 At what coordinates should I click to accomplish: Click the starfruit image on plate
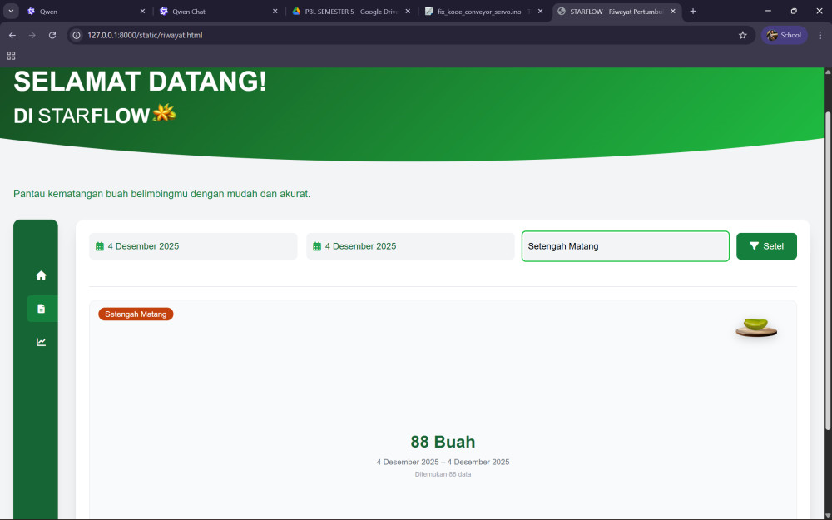pyautogui.click(x=755, y=327)
